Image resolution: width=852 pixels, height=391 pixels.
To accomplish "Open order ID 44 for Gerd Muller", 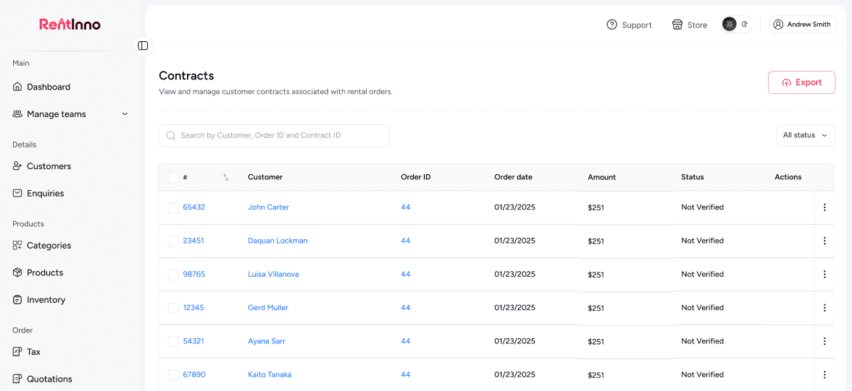I will point(406,307).
